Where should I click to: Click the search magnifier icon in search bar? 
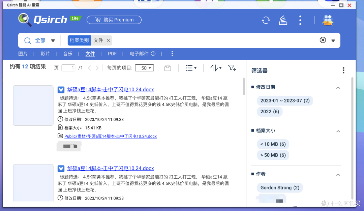[x=28, y=41]
